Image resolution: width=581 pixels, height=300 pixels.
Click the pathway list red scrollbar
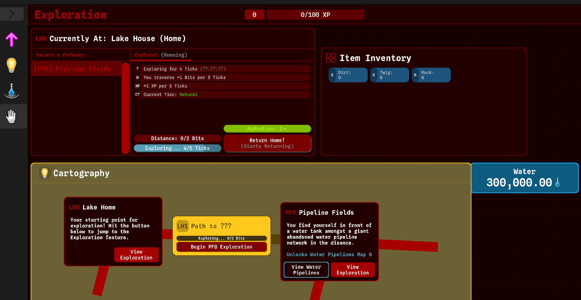pyautogui.click(x=125, y=108)
